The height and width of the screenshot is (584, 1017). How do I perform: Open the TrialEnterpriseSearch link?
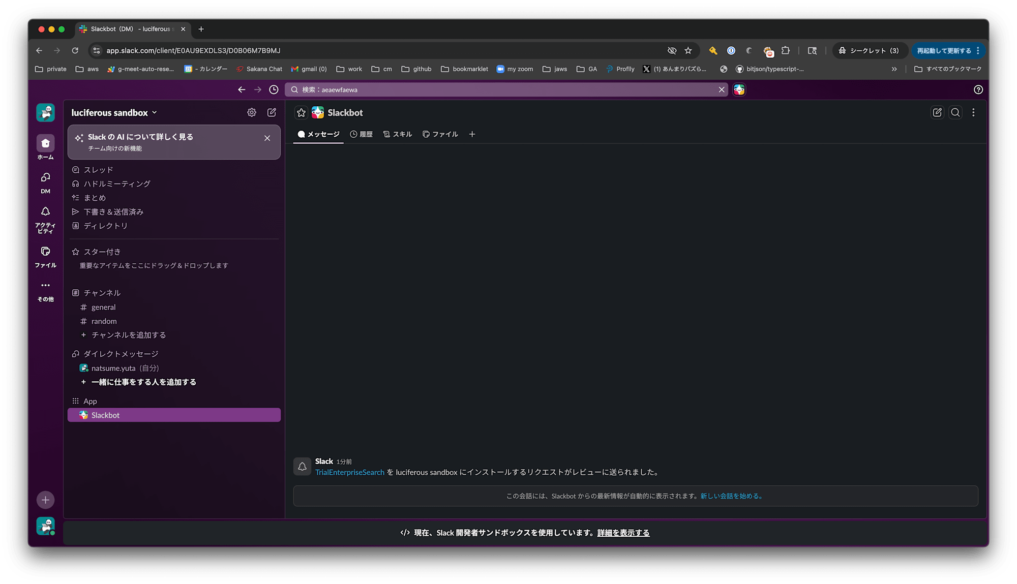350,472
